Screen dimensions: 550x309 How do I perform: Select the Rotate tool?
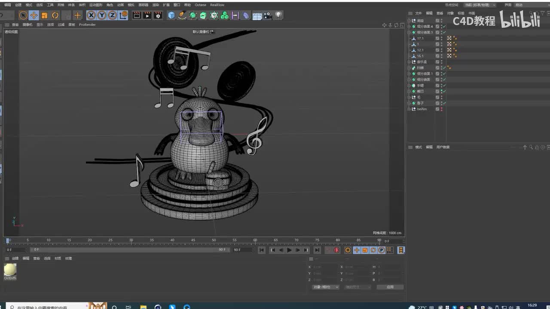(x=55, y=15)
